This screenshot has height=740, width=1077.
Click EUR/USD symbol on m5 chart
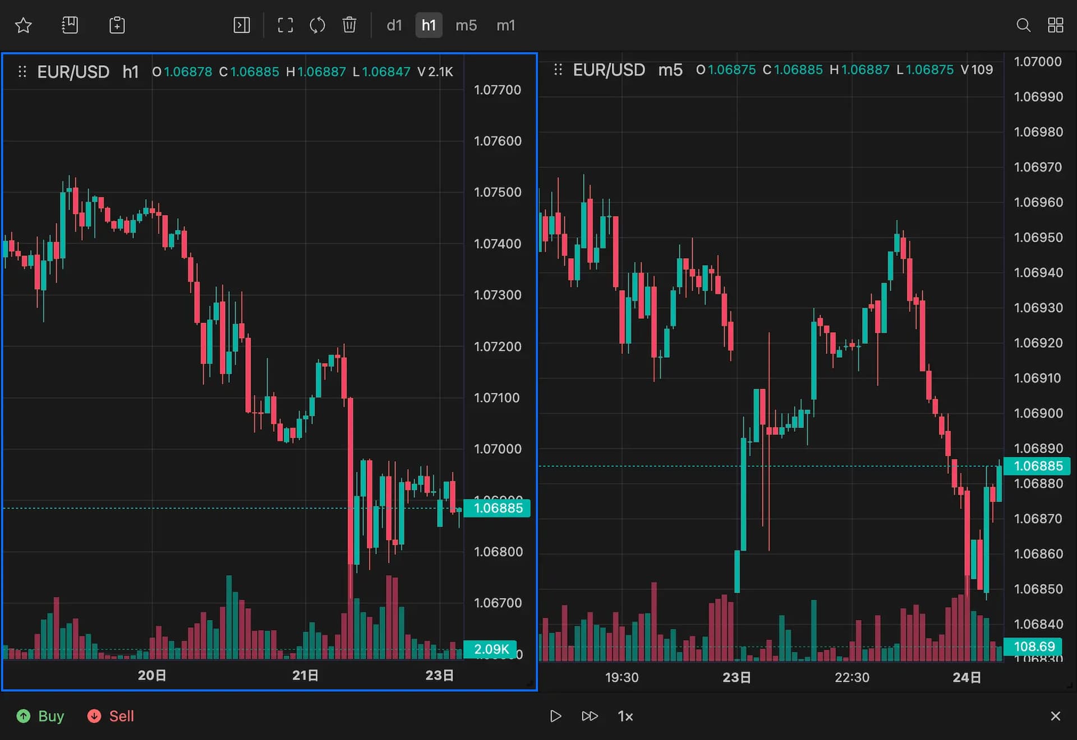(x=609, y=70)
